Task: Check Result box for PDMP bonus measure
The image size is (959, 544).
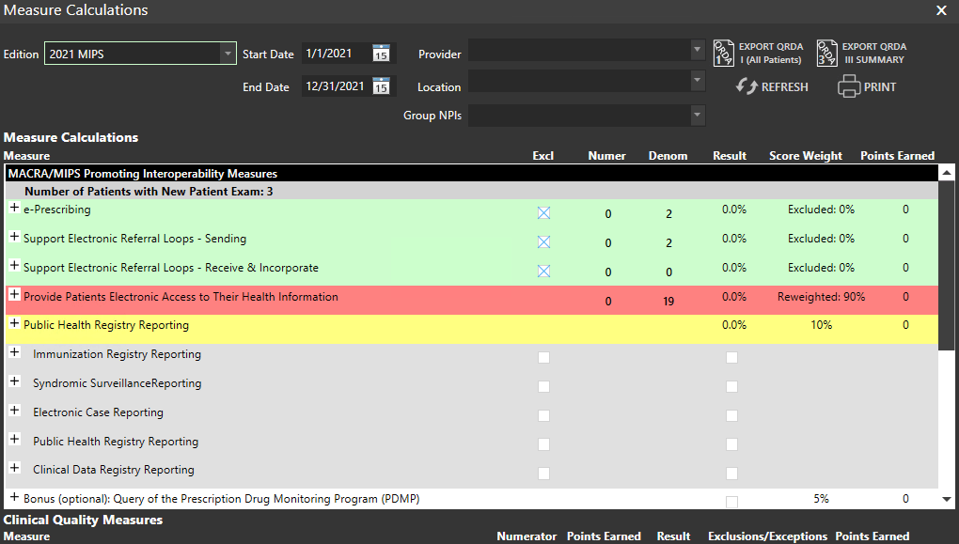Action: pos(731,502)
